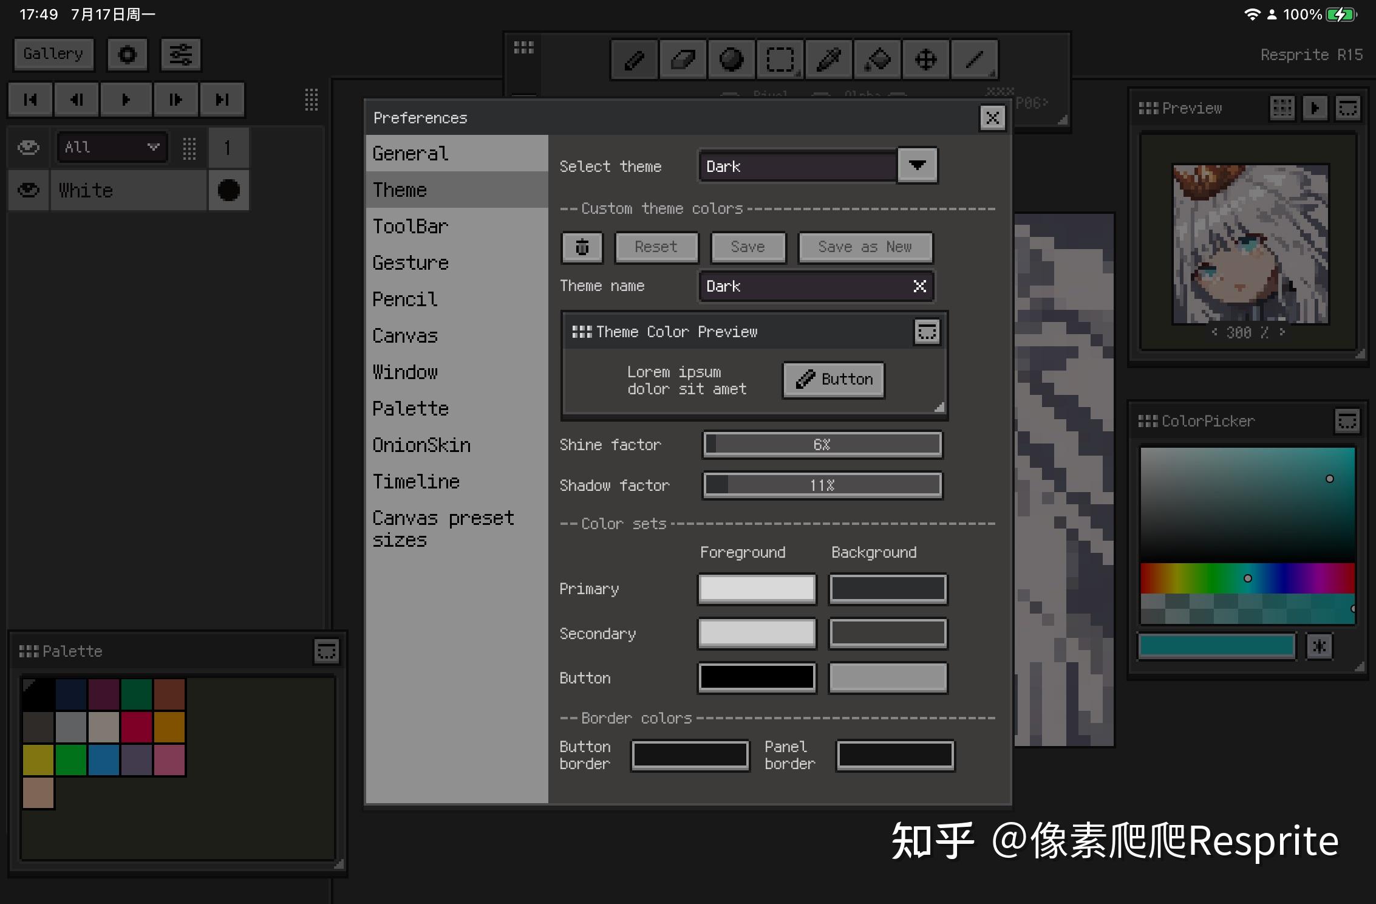The width and height of the screenshot is (1376, 904).
Task: Collapse the Theme Color Preview panel
Action: (927, 331)
